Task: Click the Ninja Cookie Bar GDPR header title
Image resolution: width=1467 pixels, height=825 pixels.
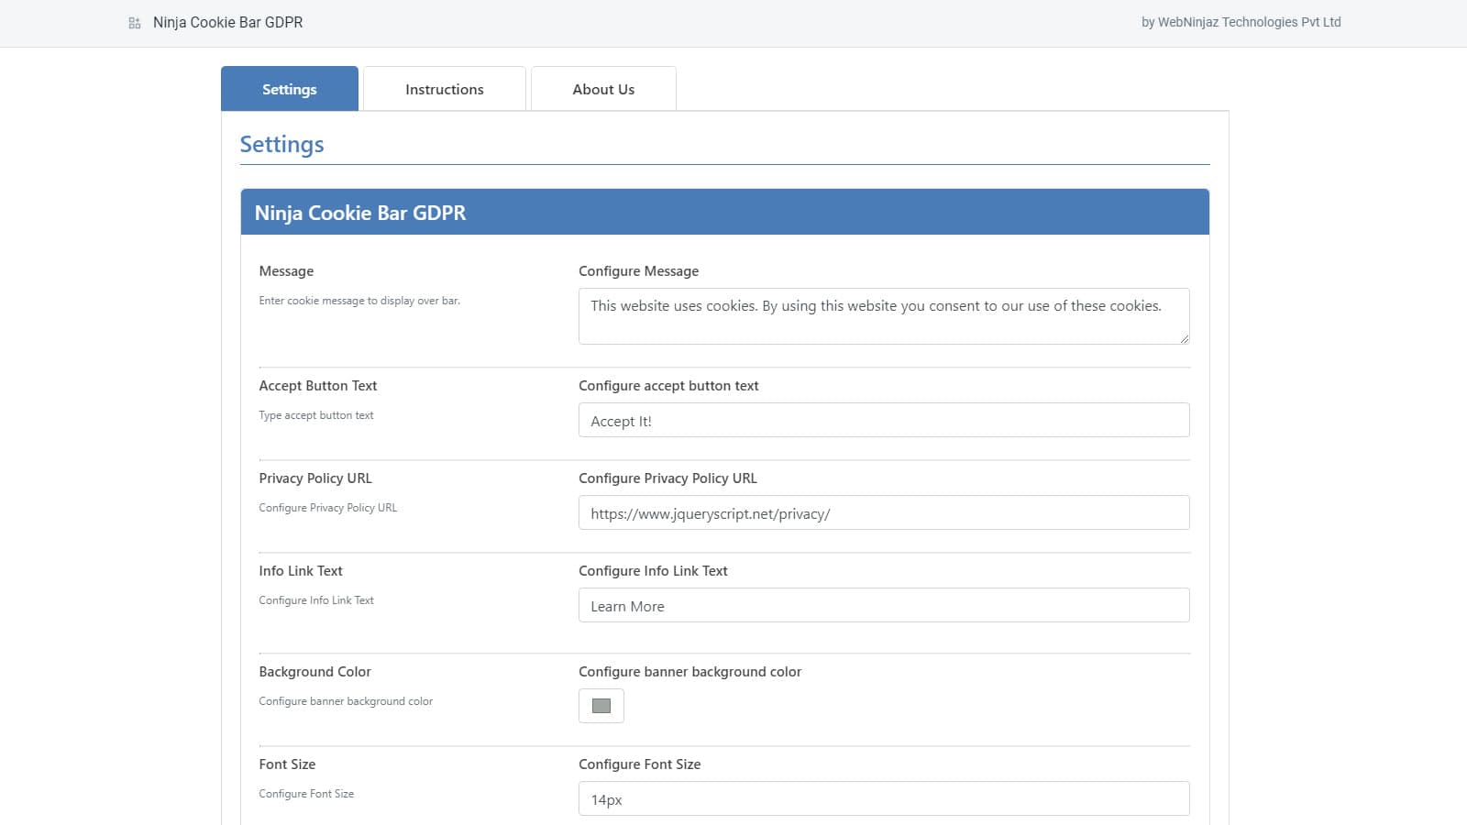Action: point(359,212)
